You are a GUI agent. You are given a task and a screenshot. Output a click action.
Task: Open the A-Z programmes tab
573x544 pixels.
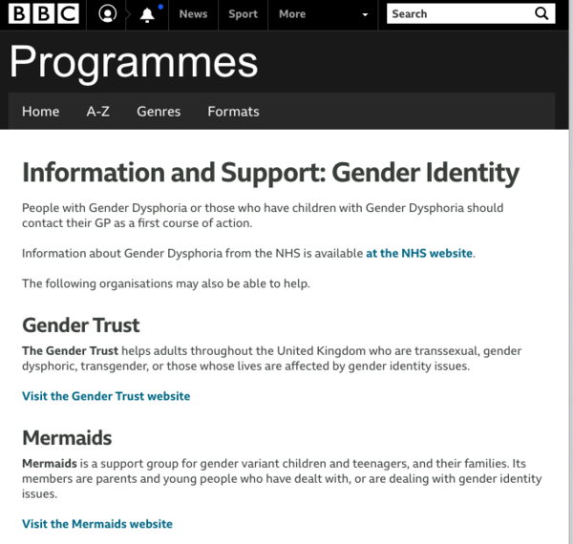[98, 112]
